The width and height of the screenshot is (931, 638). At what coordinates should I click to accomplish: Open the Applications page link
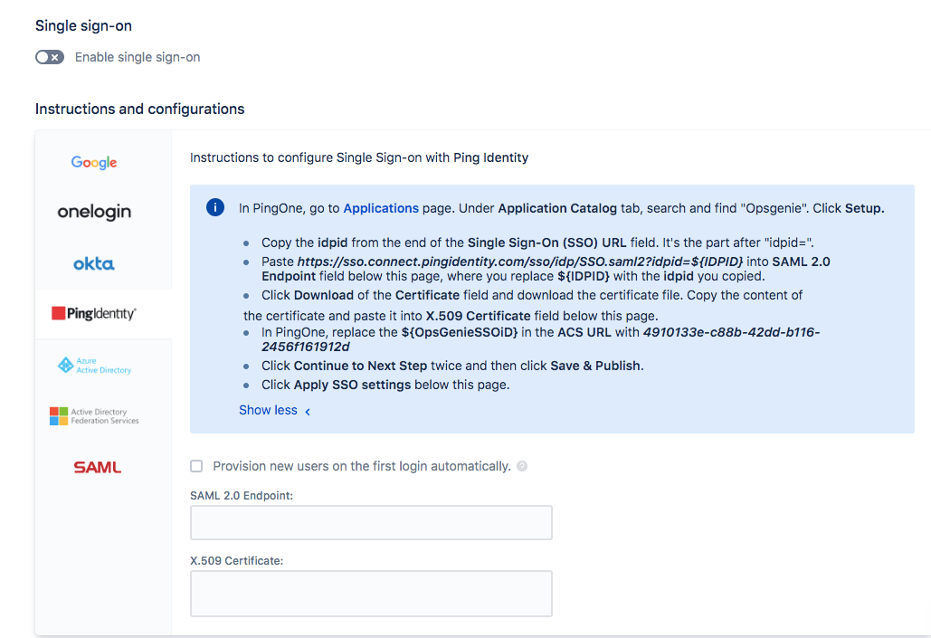click(380, 207)
